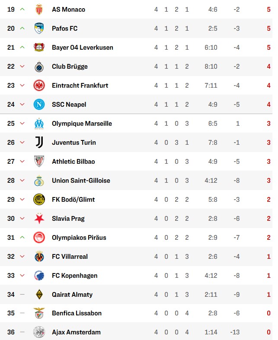Click the Ajax Amsterdam crest
This screenshot has width=278, height=340.
[x=39, y=332]
